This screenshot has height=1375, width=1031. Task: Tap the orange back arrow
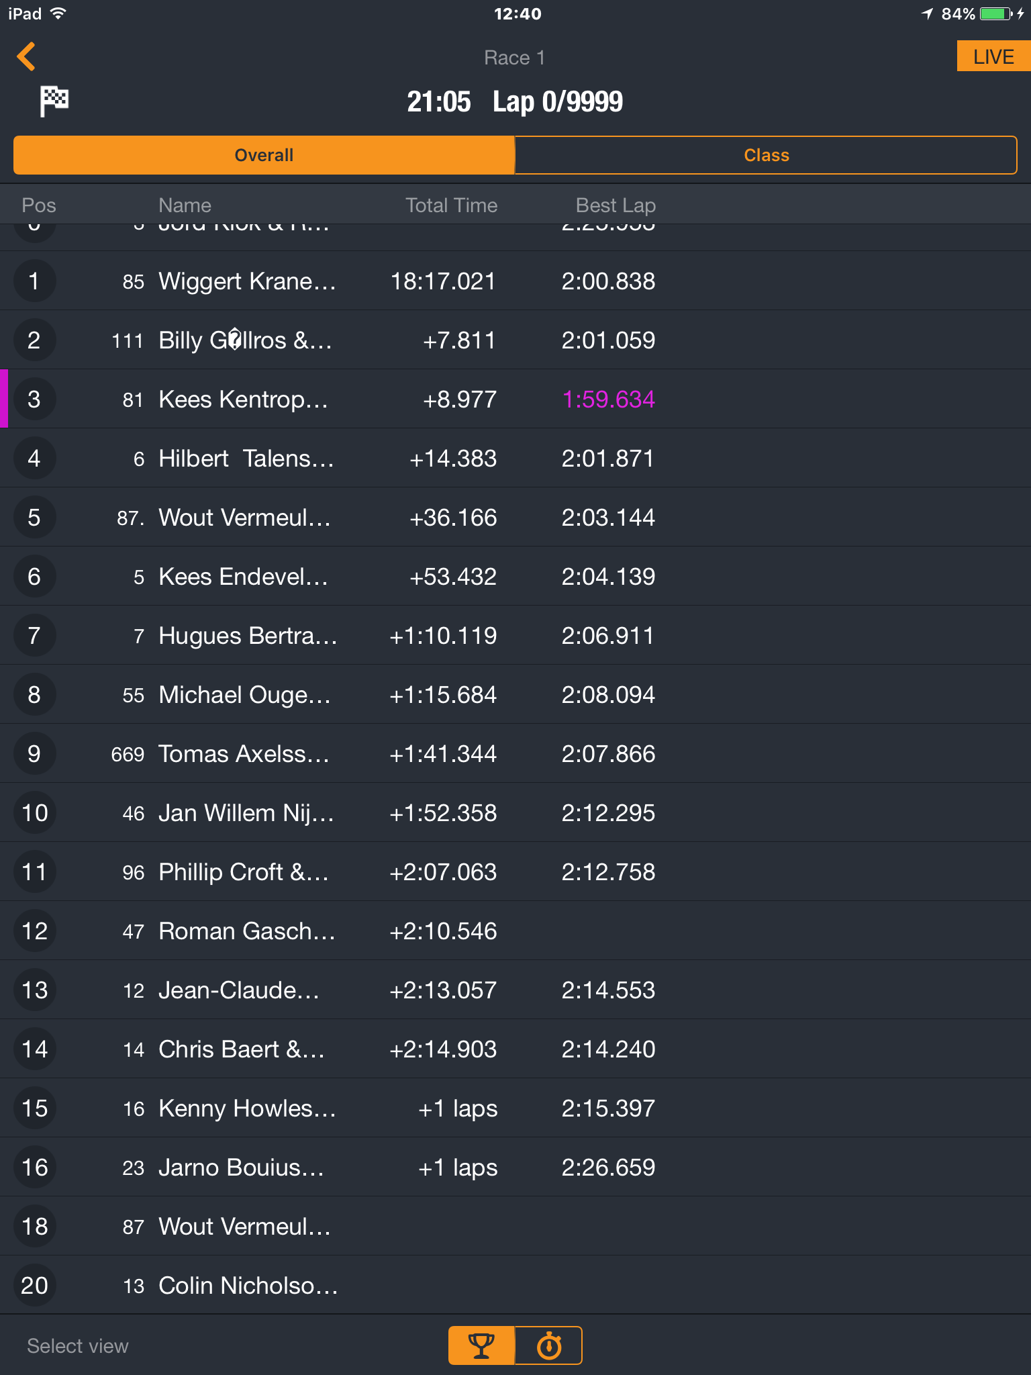(x=26, y=57)
